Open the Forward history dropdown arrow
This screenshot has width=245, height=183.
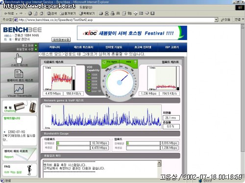tap(25, 14)
